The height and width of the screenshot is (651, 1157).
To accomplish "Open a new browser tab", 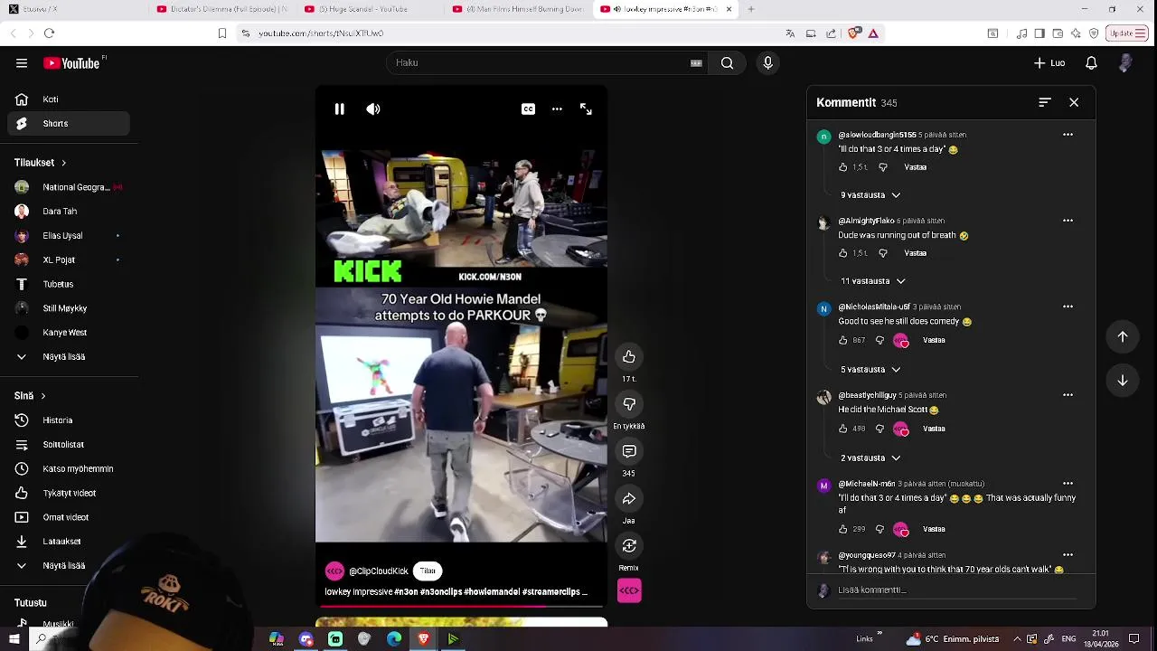I will 751,10.
